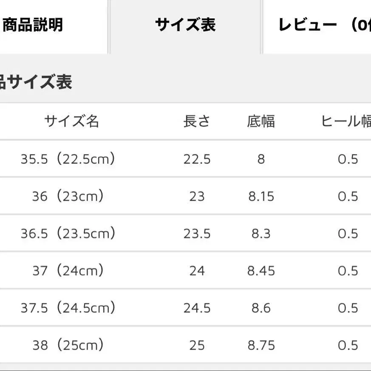Viewport: 371px width, 371px height.
Task: Click the 8.75 sole width value
Action: [261, 345]
